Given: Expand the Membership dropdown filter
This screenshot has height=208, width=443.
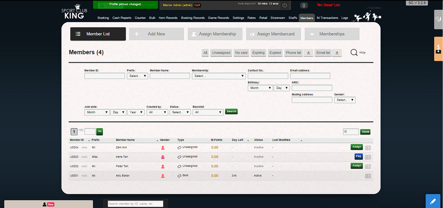Looking at the screenshot, I should [x=219, y=76].
